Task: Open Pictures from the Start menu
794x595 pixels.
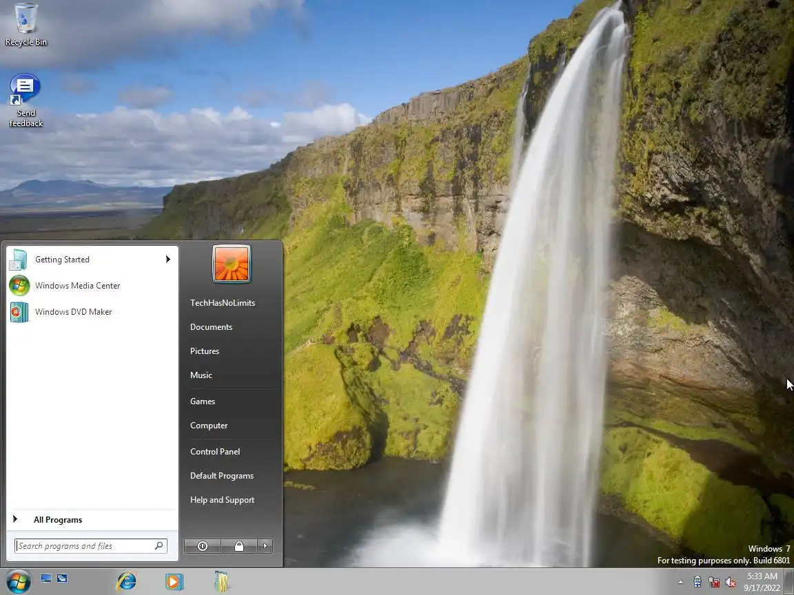Action: pyautogui.click(x=205, y=351)
